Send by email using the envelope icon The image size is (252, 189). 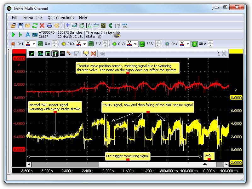(x=28, y=26)
